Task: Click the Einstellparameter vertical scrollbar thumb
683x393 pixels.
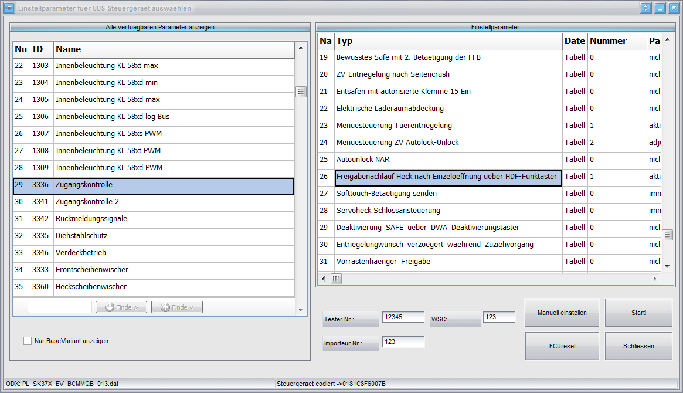Action: [x=667, y=235]
